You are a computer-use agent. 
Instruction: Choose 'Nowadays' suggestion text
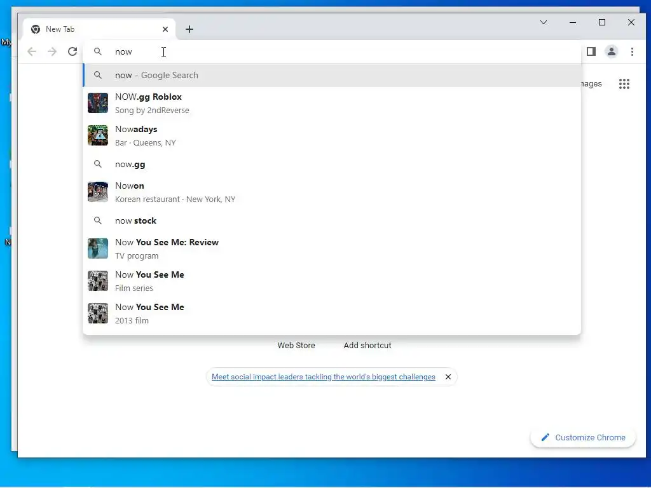(x=136, y=129)
